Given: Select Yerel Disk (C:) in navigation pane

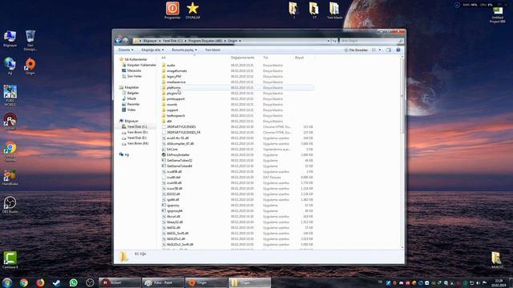Looking at the screenshot, I should coord(137,126).
